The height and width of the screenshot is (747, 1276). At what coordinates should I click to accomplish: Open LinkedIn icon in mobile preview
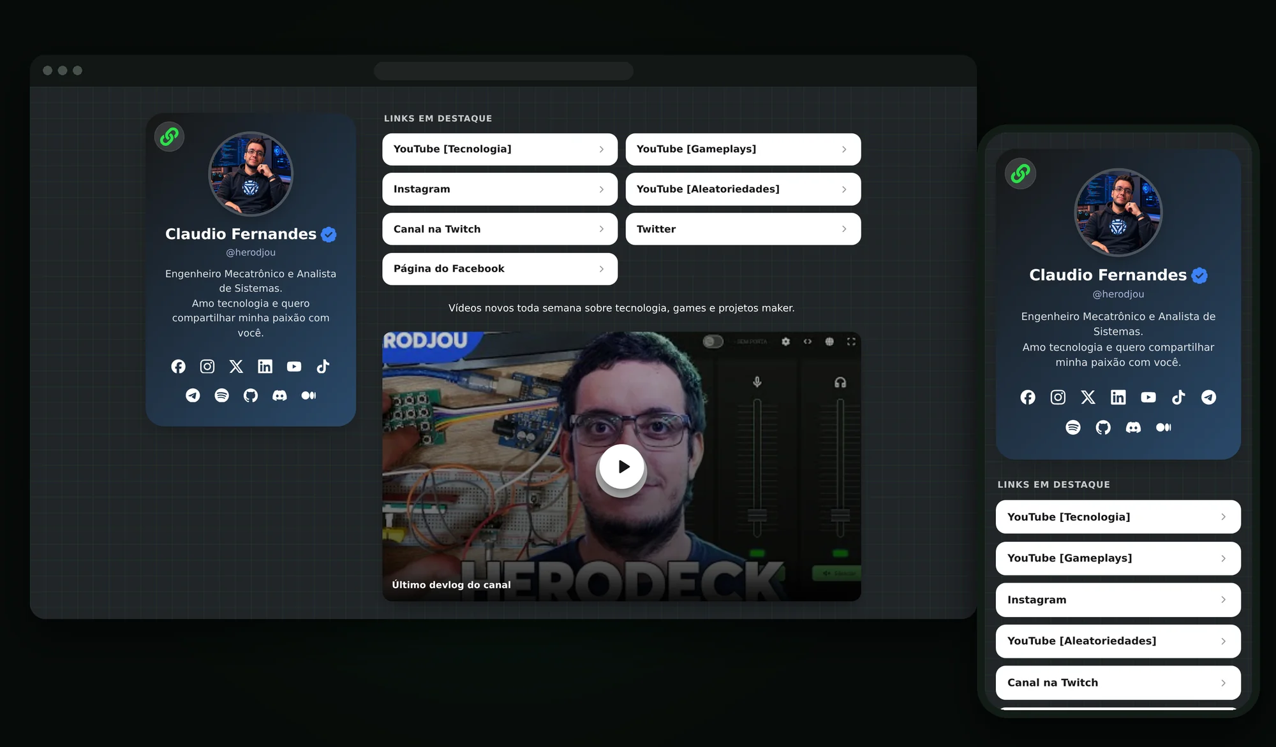[1118, 397]
